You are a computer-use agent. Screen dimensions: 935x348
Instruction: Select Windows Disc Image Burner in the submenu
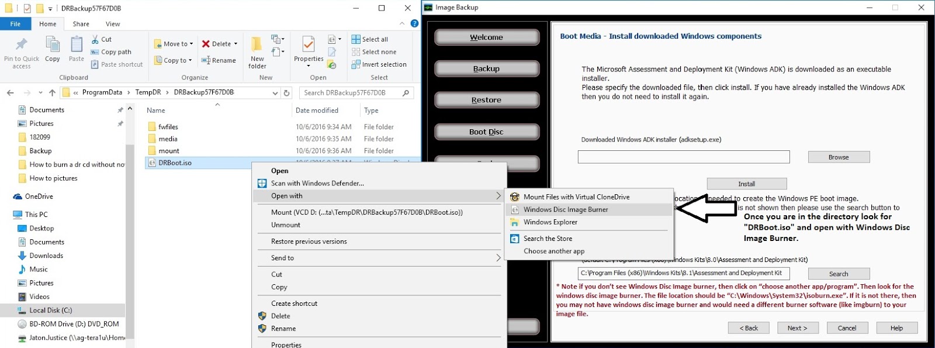coord(589,209)
